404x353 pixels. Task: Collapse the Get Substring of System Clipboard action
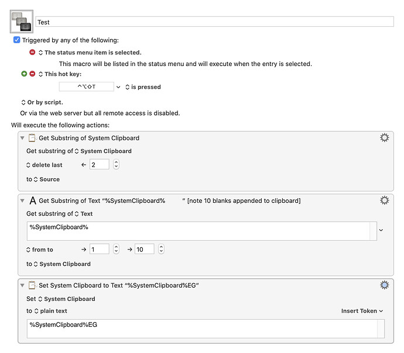23,138
